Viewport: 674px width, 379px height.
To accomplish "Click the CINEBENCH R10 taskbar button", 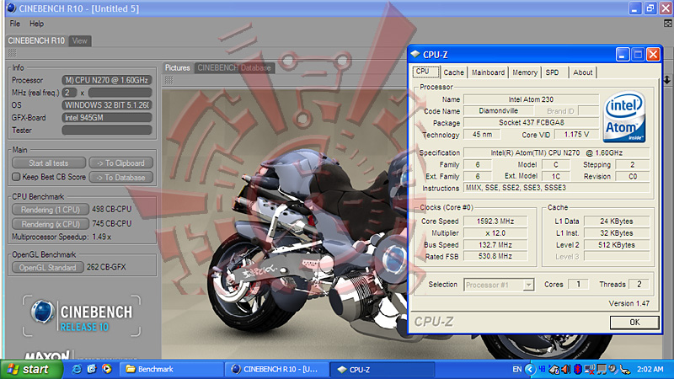I will (277, 369).
